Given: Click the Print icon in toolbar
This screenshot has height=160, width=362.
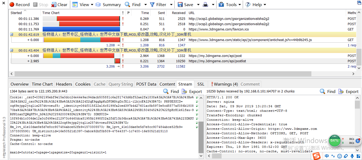Looking at the screenshot, I should click(205, 5).
